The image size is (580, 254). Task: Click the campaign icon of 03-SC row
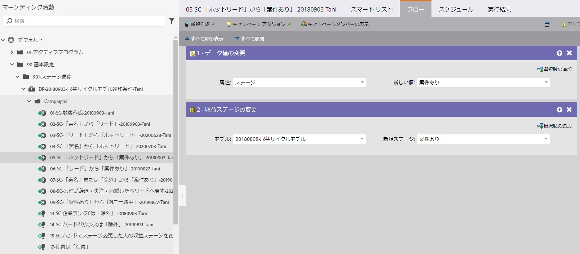tap(42, 135)
